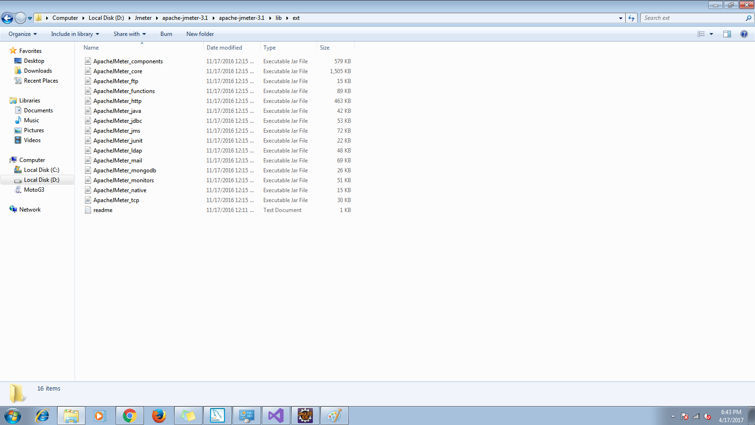Click the Burn button
755x425 pixels.
click(x=166, y=34)
